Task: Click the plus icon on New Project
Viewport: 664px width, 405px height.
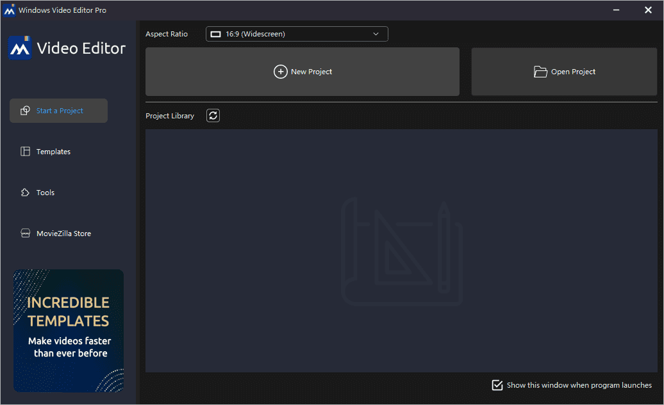Action: (x=280, y=72)
